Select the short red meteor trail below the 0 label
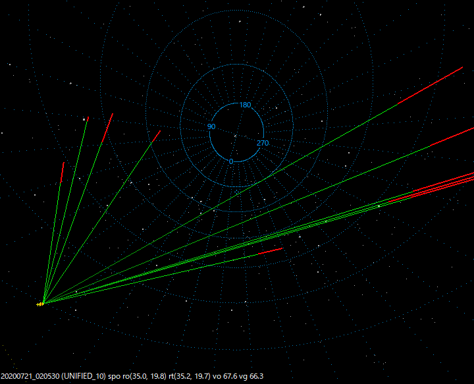This screenshot has height=384, width=474. coord(271,251)
